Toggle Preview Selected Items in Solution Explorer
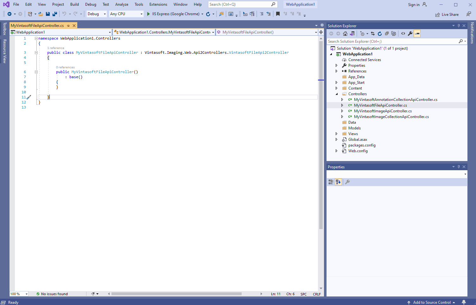This screenshot has width=476, height=305. [x=417, y=34]
